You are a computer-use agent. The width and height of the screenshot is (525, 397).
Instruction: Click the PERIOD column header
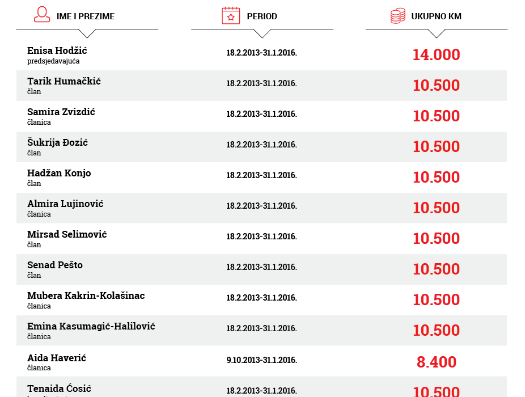click(262, 16)
